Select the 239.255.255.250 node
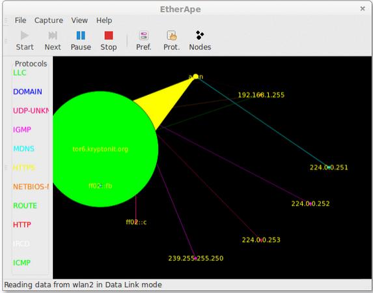 tap(196, 258)
